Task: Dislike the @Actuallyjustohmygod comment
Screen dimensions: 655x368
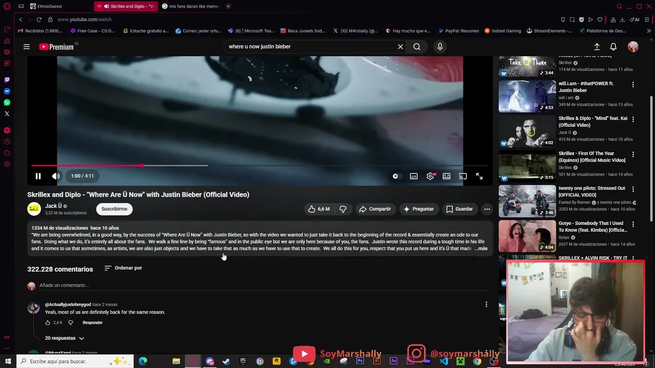Action: [71, 323]
